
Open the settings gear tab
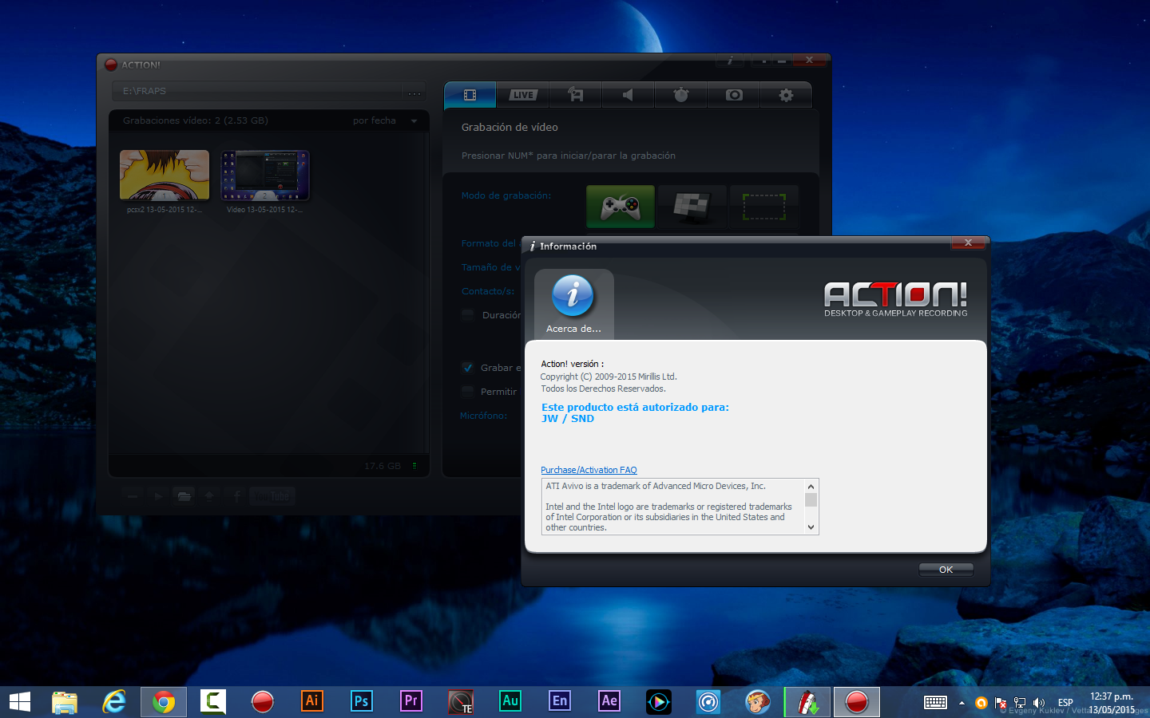coord(787,95)
